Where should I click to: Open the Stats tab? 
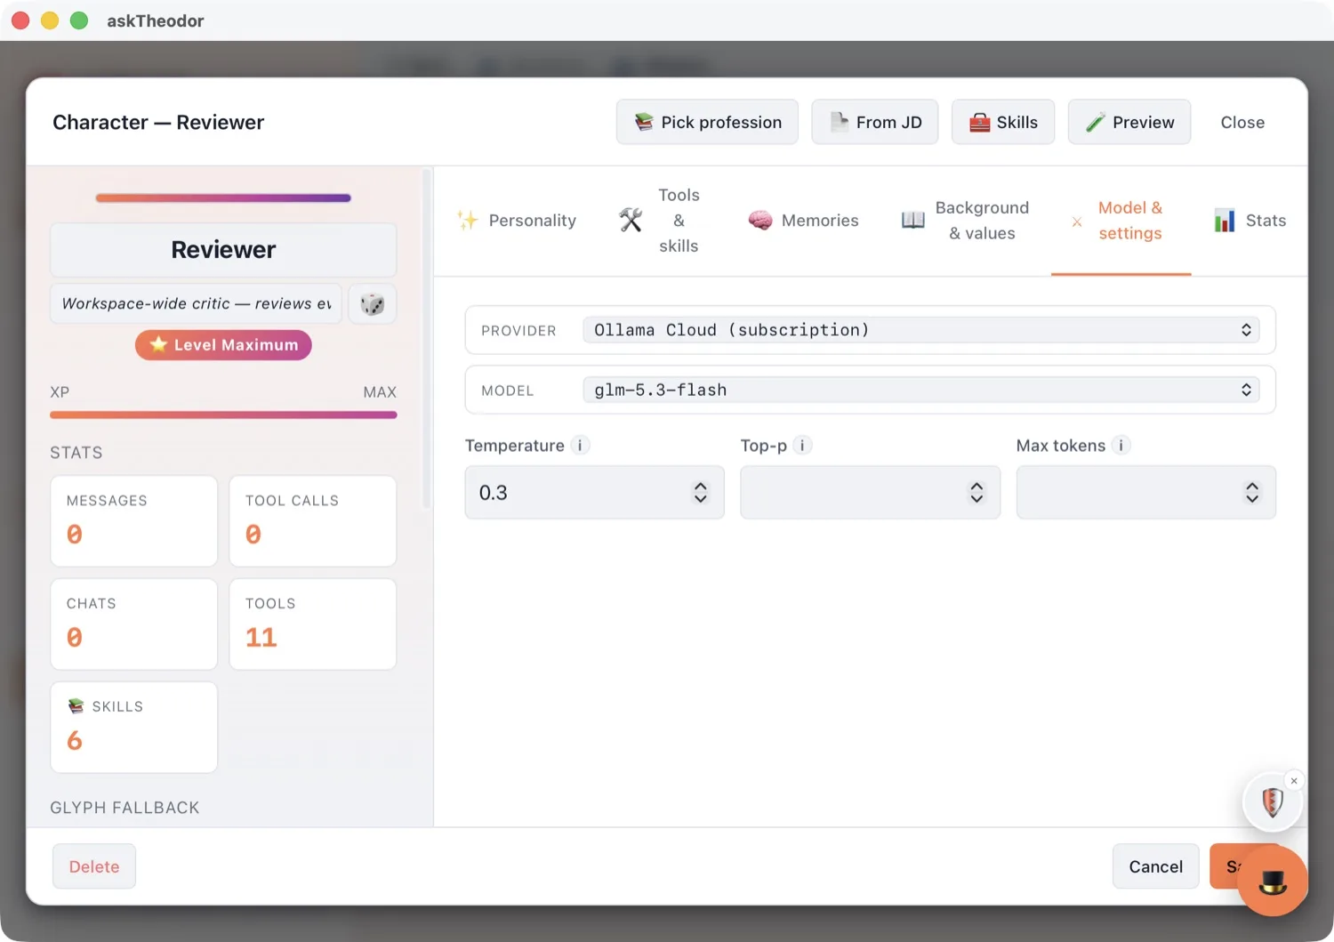click(x=1250, y=221)
